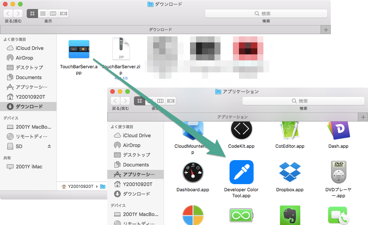Image resolution: width=368 pixels, height=225 pixels.
Task: Open Y20010920T home in Applications sidebar
Action: (135, 184)
